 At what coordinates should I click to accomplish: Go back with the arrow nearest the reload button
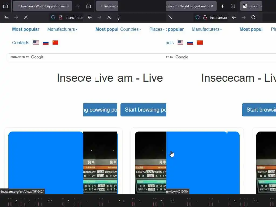(x=234, y=17)
